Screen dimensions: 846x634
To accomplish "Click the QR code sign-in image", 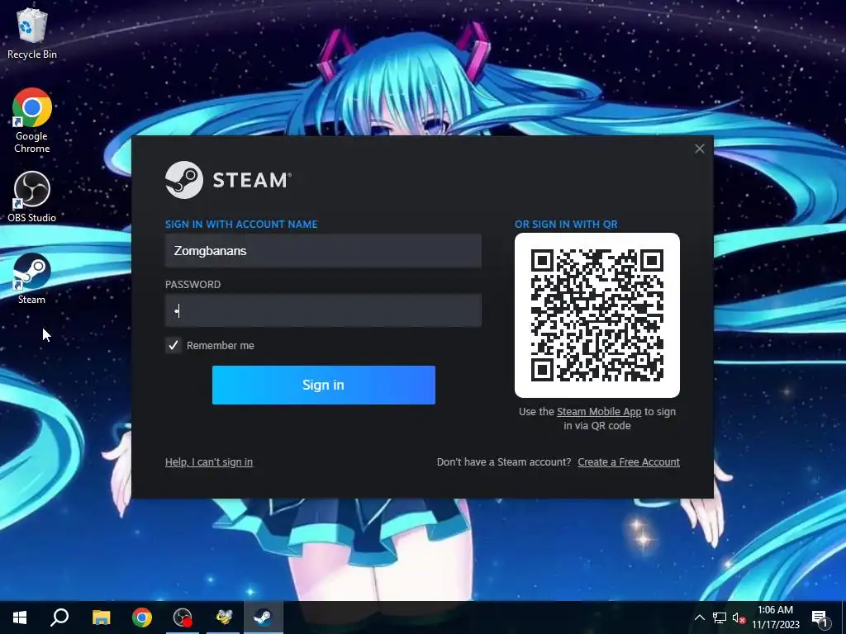I will (x=597, y=315).
